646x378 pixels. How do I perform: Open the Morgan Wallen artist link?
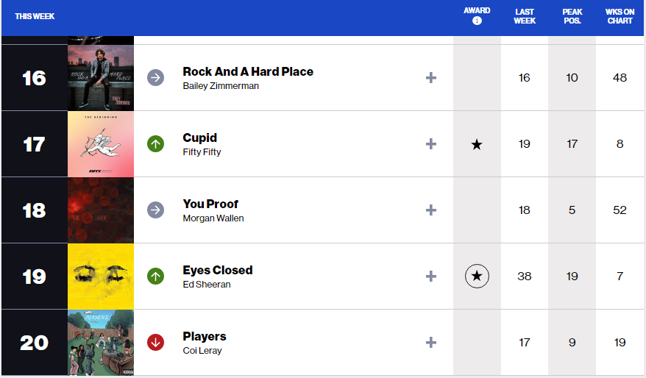click(x=213, y=218)
